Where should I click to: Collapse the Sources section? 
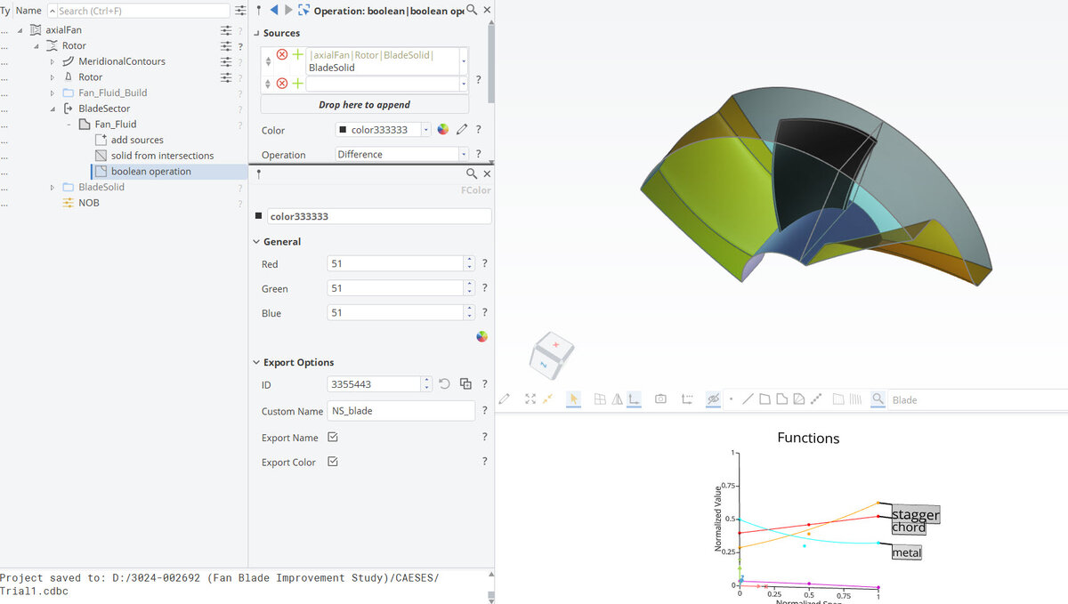coord(256,33)
